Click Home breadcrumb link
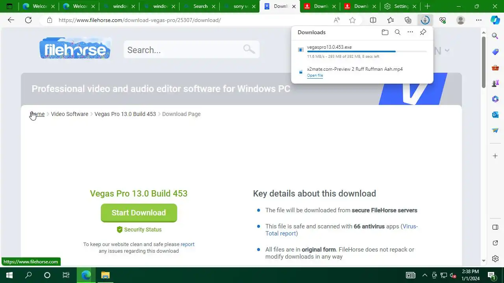Screen dimensions: 504x283 (x=37, y=114)
